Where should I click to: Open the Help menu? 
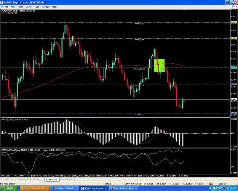54,7
